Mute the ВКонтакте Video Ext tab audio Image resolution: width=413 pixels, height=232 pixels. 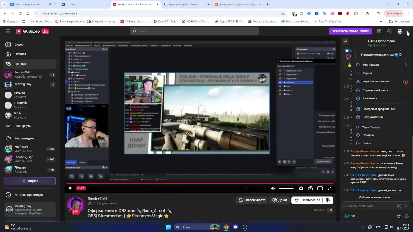pyautogui.click(x=50, y=5)
